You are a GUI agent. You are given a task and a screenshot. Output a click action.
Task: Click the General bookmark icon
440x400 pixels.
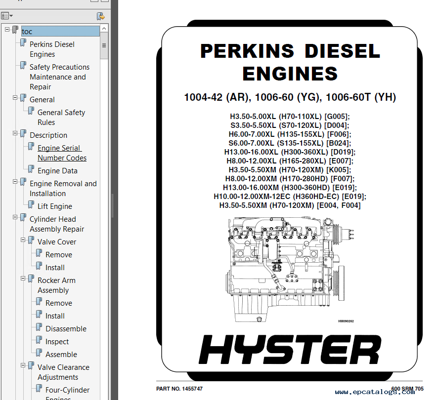tap(23, 98)
